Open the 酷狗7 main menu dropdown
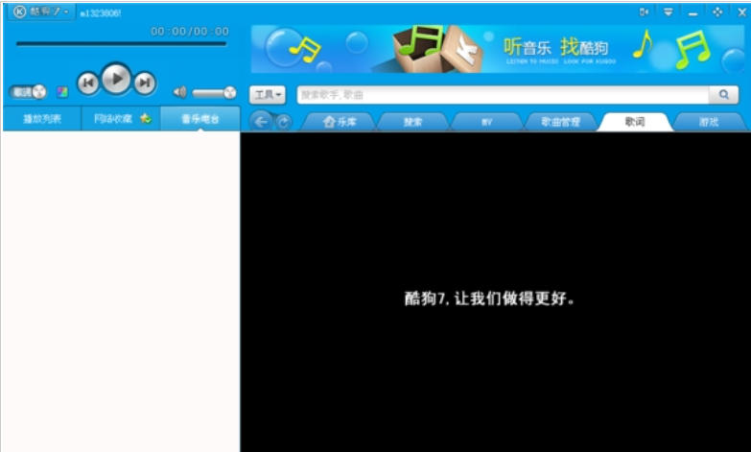This screenshot has width=751, height=452. pyautogui.click(x=41, y=12)
